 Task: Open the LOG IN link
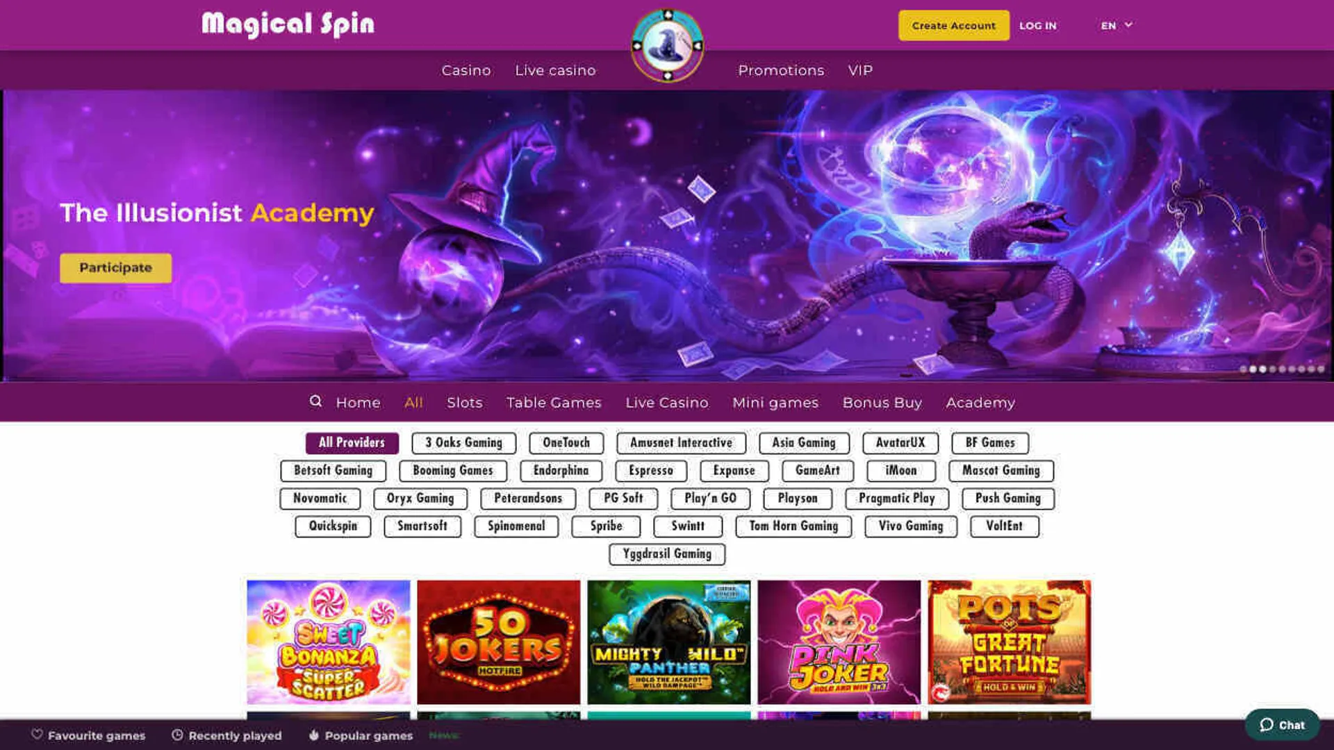1037,26
